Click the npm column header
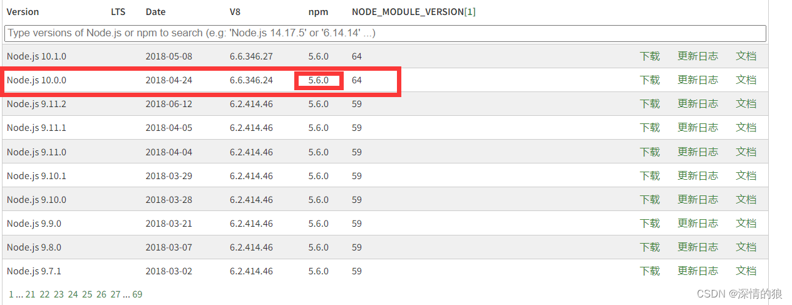This screenshot has width=792, height=305. point(318,12)
